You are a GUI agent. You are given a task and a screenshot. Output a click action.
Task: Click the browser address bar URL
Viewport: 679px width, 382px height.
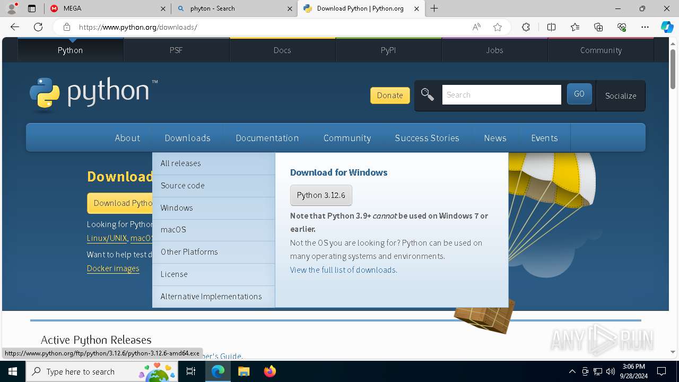138,27
